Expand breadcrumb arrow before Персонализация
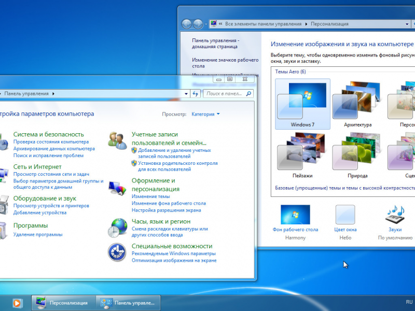415x311 pixels. (x=306, y=24)
